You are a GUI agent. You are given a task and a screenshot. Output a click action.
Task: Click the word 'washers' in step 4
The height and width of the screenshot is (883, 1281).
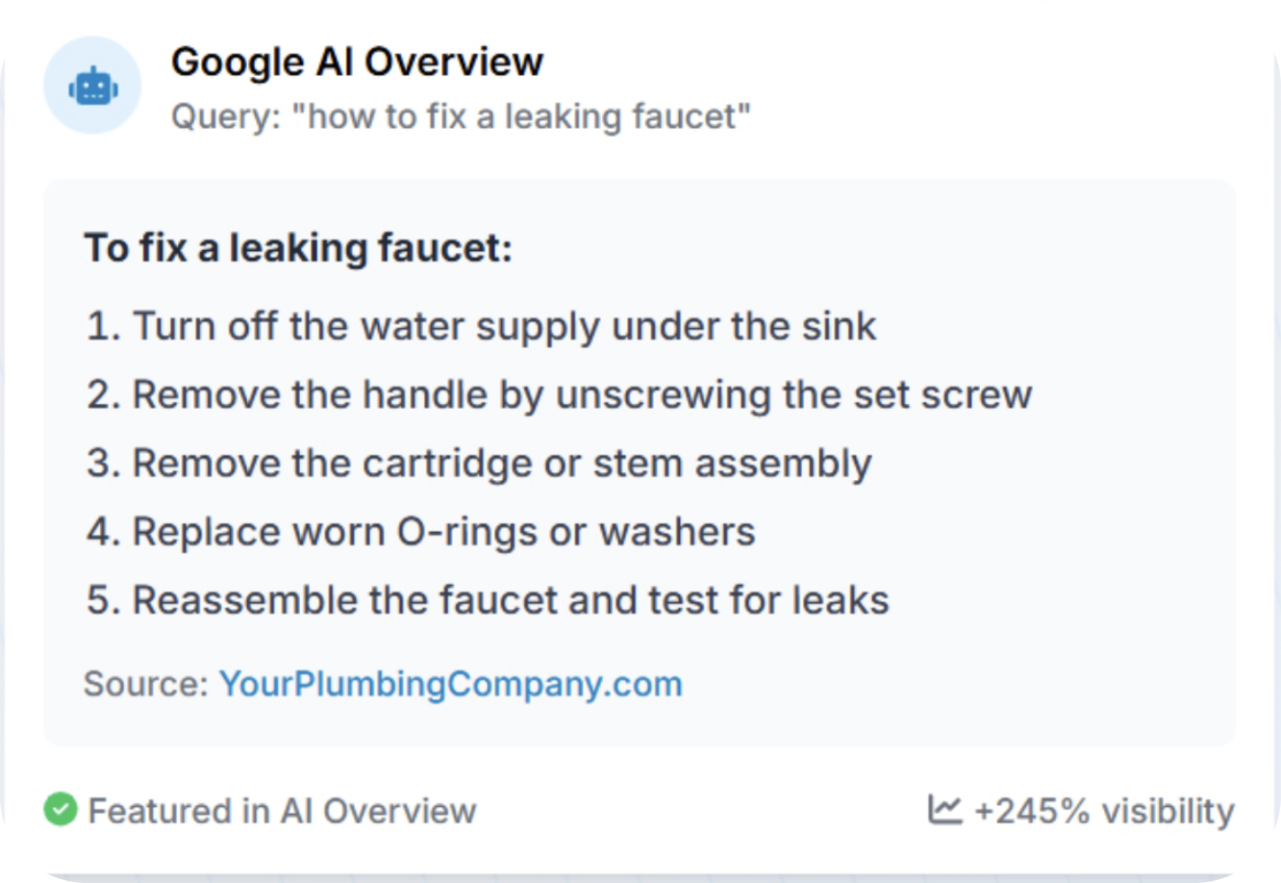677,532
